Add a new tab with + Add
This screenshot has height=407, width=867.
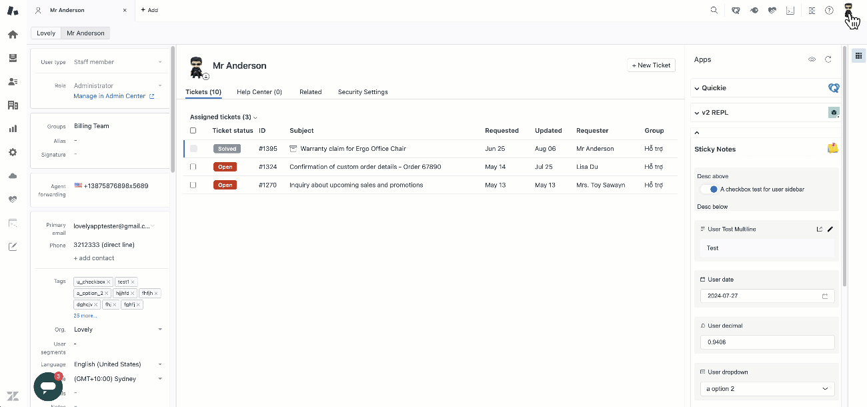click(x=149, y=10)
